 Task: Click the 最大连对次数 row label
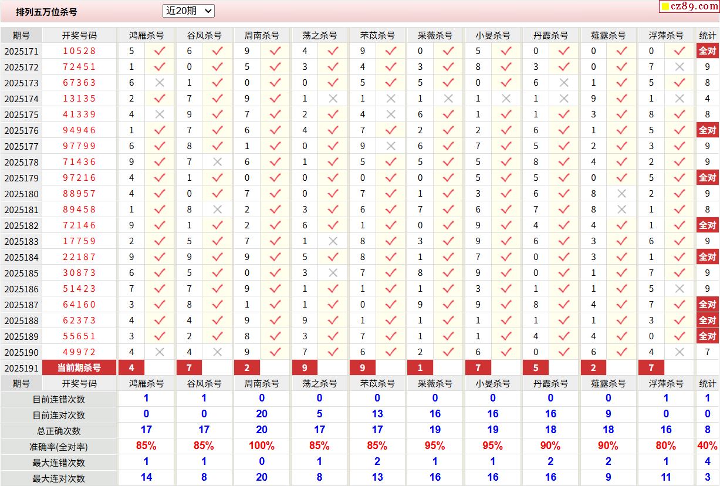point(59,478)
